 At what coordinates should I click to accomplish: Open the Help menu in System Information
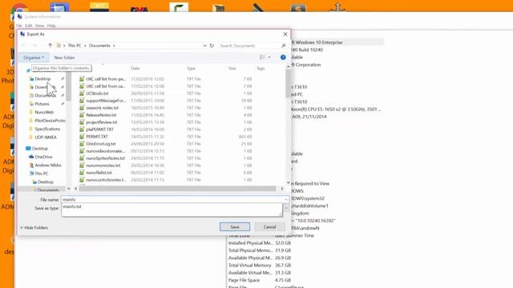pyautogui.click(x=51, y=26)
